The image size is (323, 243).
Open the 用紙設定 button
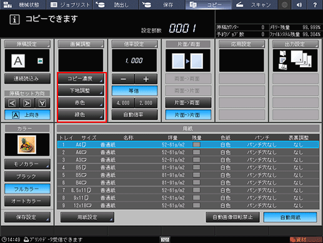point(87,217)
